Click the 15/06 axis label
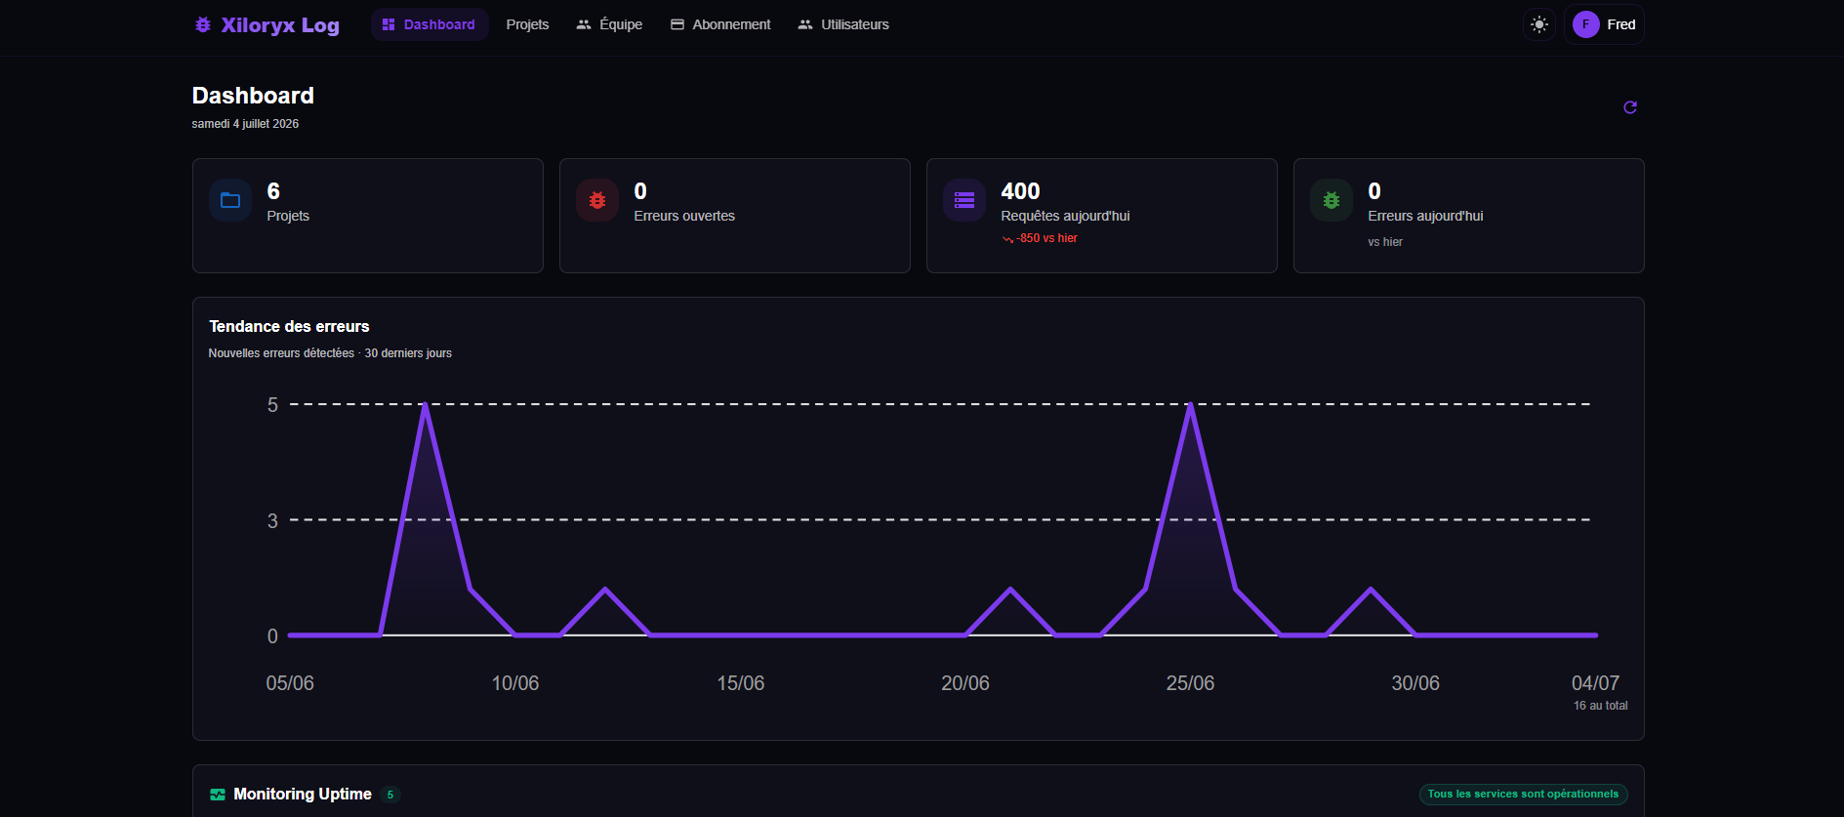The image size is (1844, 817). point(741,683)
